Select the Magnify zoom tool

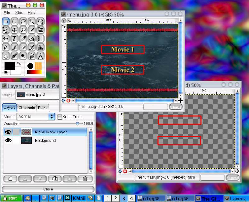click(23, 30)
